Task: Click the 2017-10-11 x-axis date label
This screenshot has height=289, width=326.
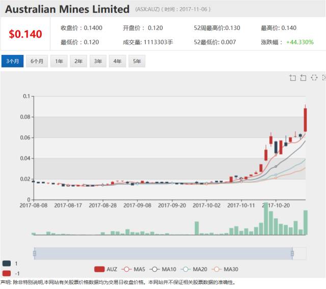Action: pyautogui.click(x=241, y=206)
